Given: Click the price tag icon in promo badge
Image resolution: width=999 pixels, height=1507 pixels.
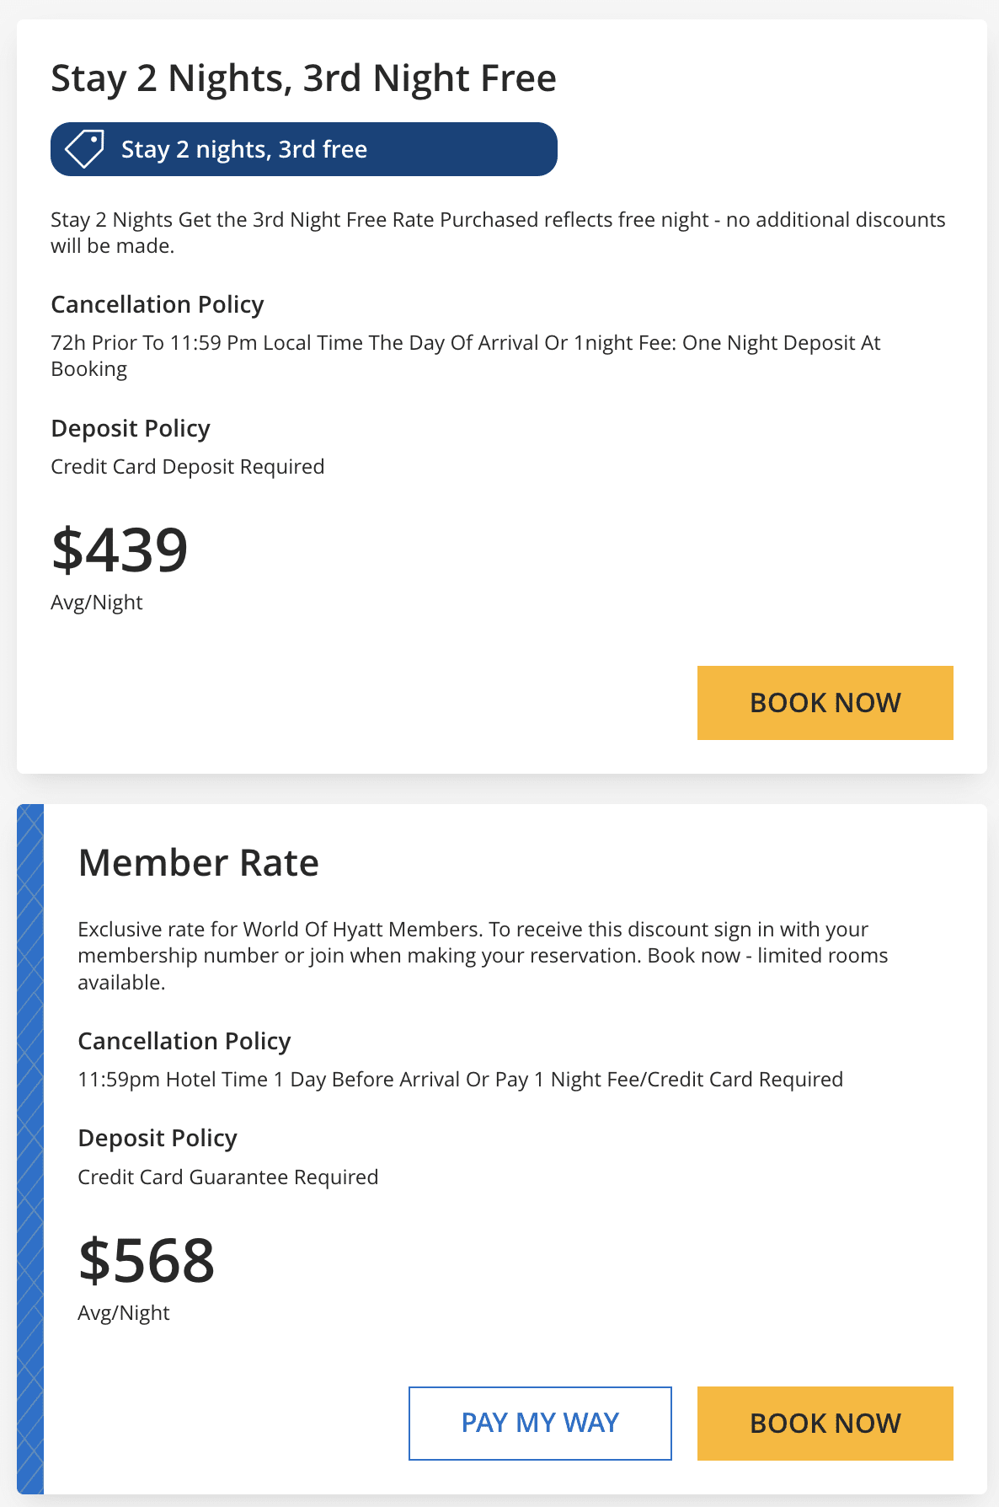Looking at the screenshot, I should click(85, 149).
